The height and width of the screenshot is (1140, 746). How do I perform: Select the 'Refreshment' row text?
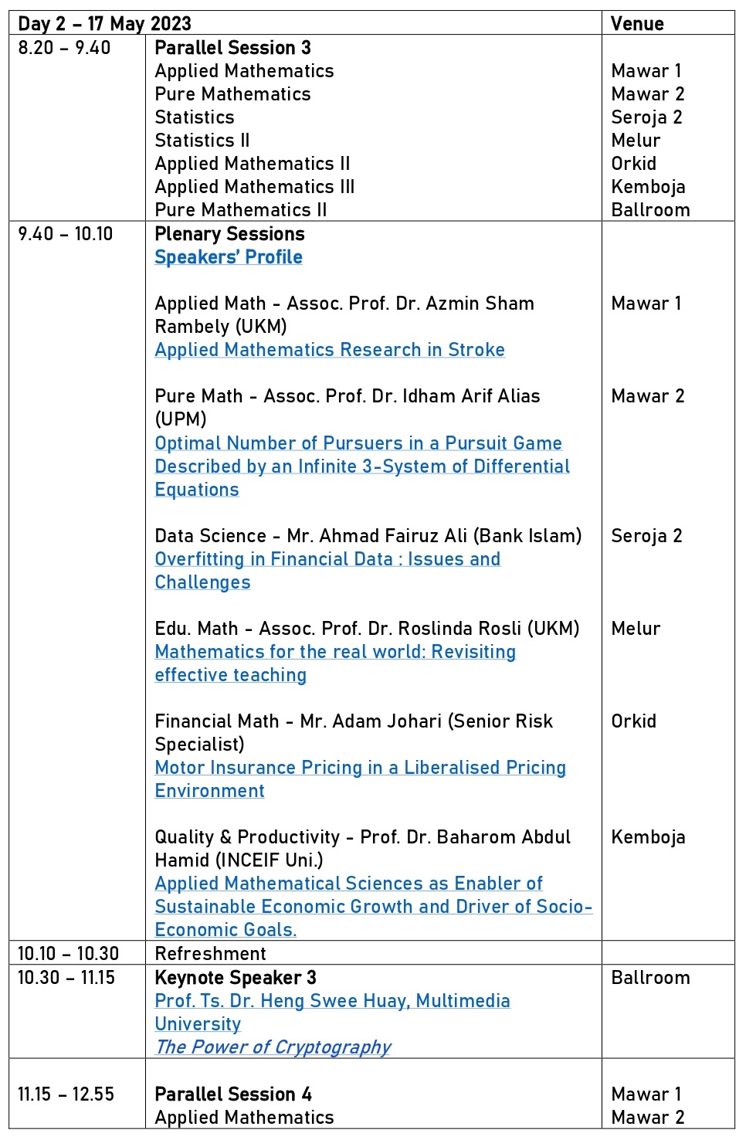(210, 954)
